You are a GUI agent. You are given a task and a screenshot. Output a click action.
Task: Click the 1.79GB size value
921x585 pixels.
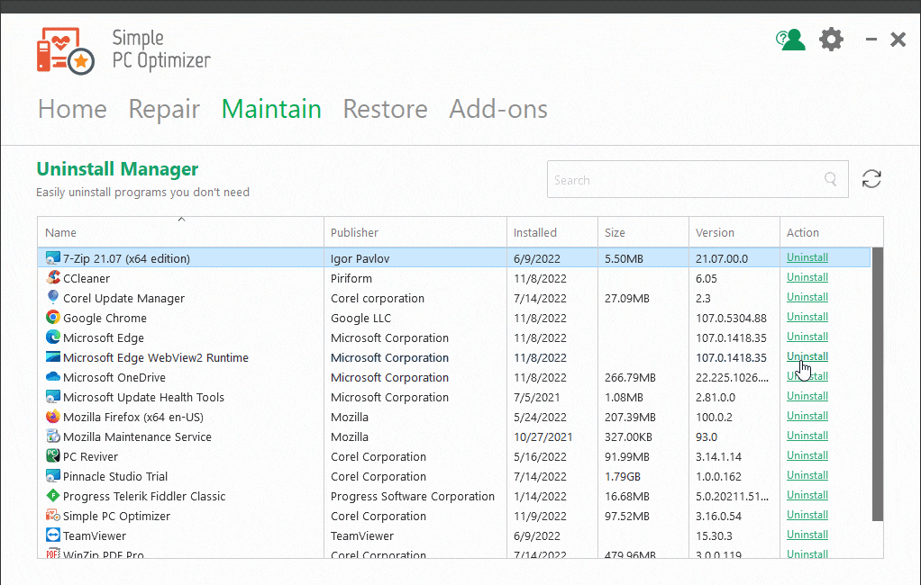point(623,476)
